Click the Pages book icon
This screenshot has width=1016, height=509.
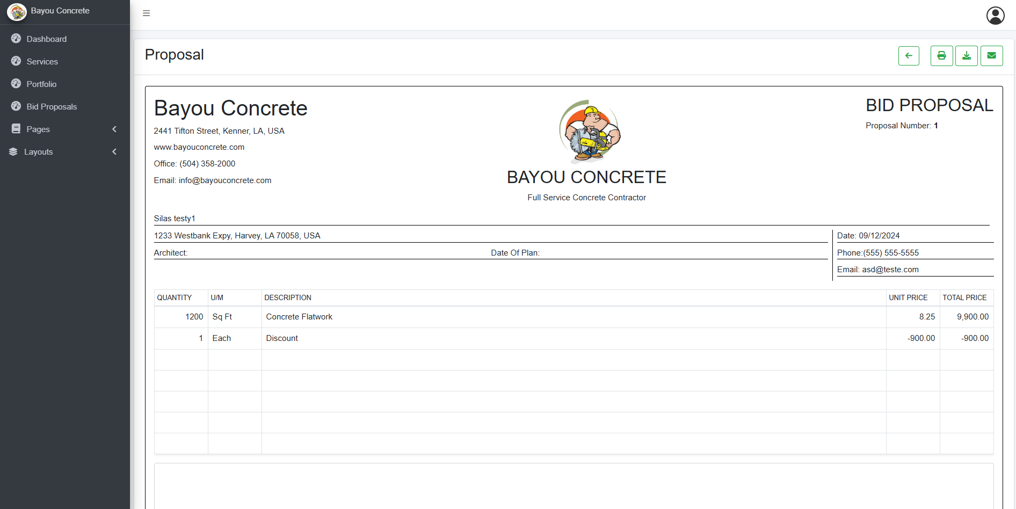coord(15,129)
